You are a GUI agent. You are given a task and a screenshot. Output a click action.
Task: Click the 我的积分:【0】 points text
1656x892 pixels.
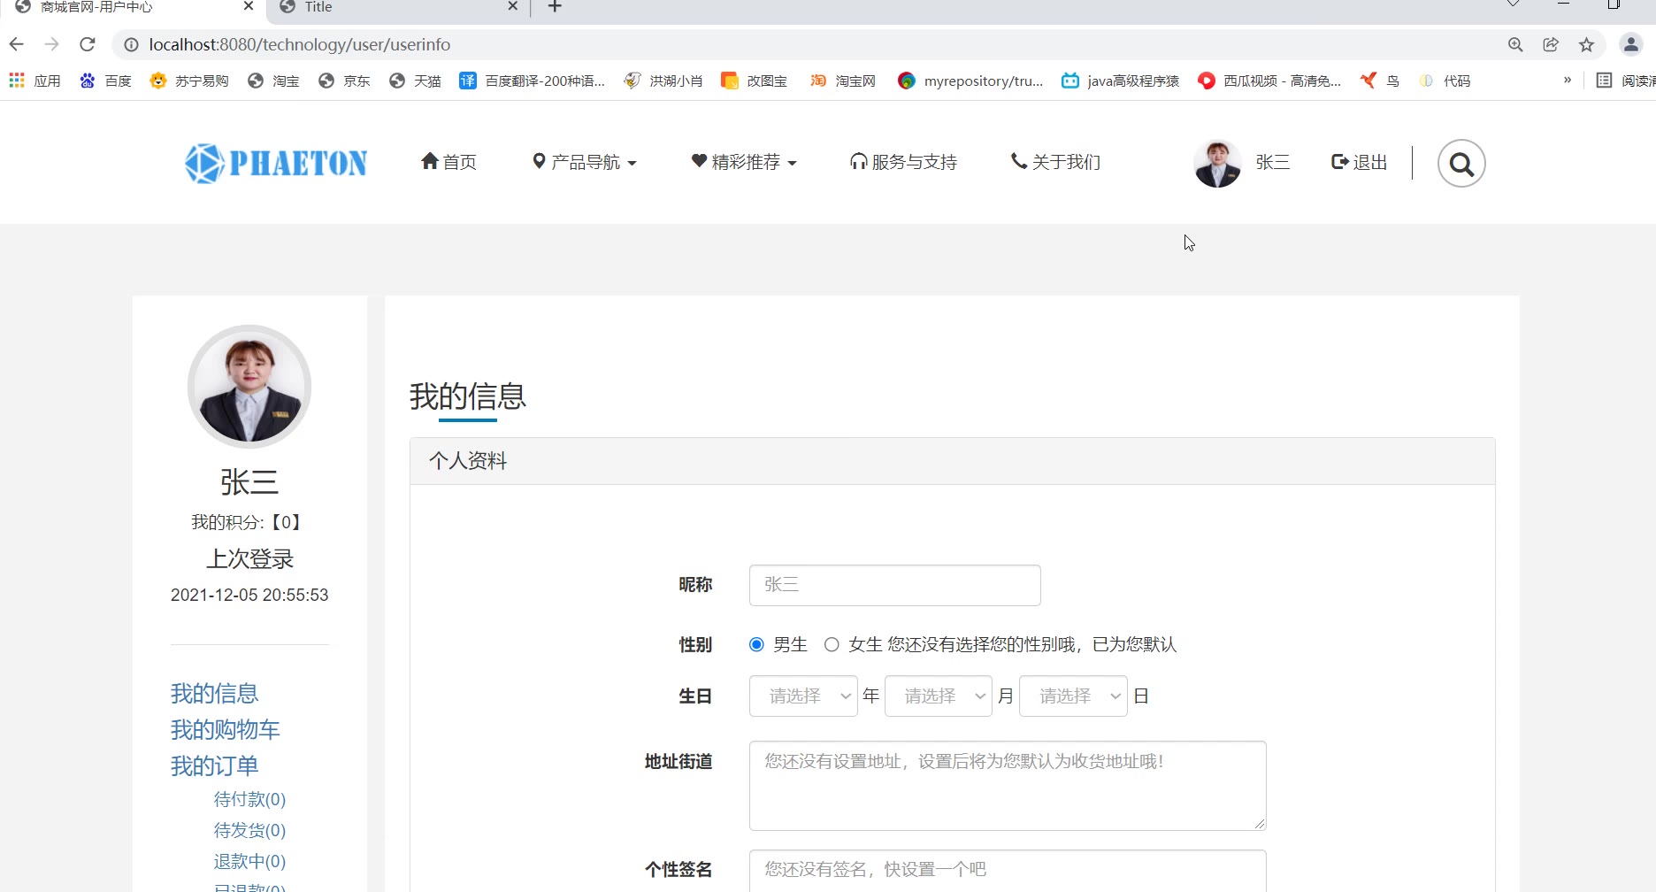(x=249, y=522)
